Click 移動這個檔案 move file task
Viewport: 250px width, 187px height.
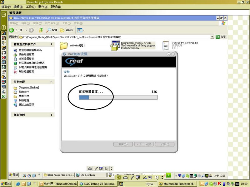point(26,54)
